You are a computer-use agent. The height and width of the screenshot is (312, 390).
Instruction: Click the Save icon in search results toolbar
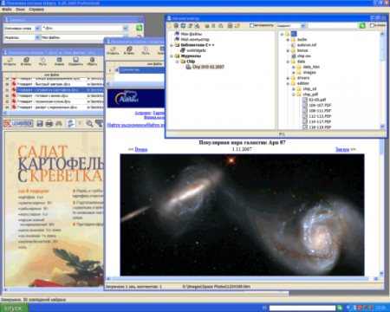click(x=75, y=62)
